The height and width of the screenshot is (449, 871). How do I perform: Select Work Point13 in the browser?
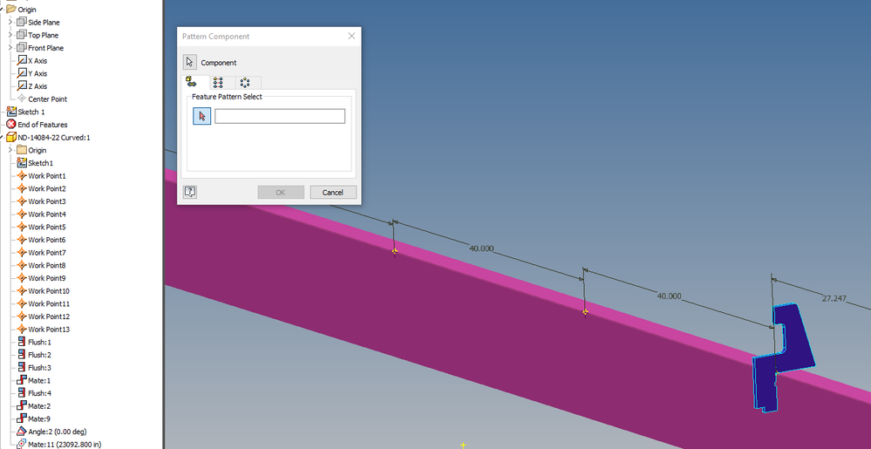49,329
